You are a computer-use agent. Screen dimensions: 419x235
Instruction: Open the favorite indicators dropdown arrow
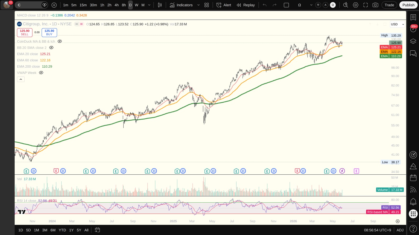pyautogui.click(x=199, y=5)
